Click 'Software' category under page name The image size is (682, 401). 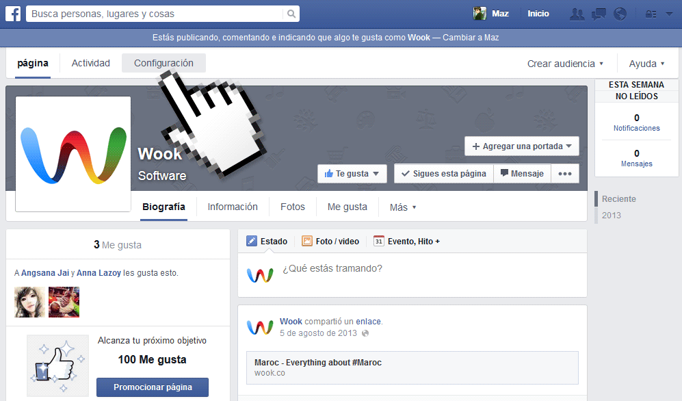(x=162, y=176)
